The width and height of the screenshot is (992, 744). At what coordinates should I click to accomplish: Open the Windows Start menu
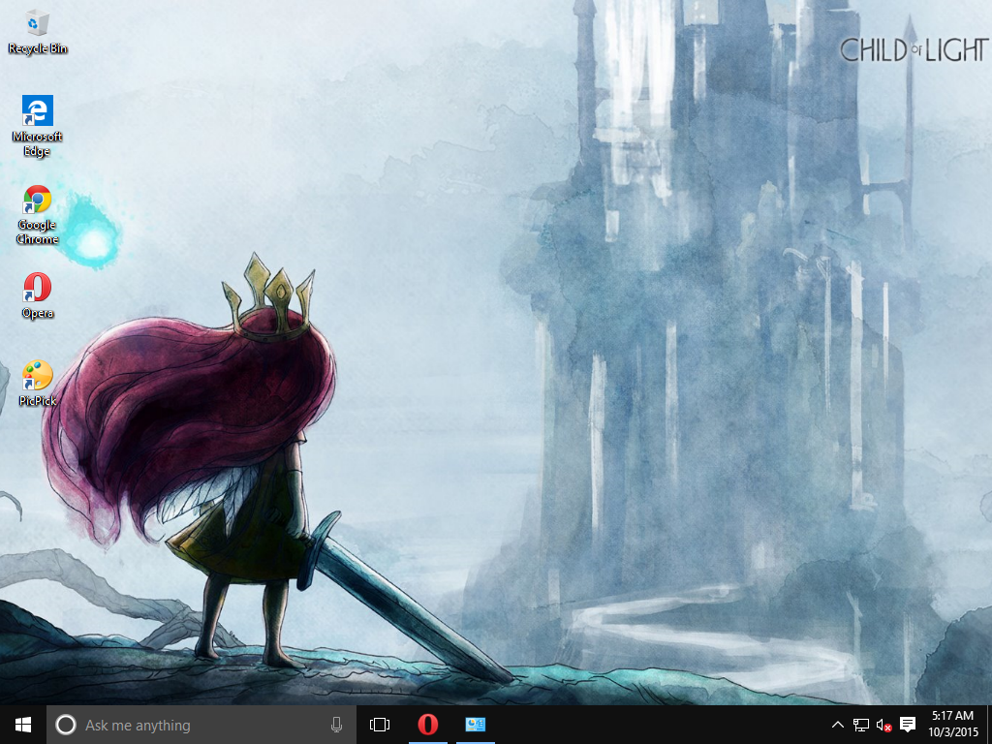22,725
